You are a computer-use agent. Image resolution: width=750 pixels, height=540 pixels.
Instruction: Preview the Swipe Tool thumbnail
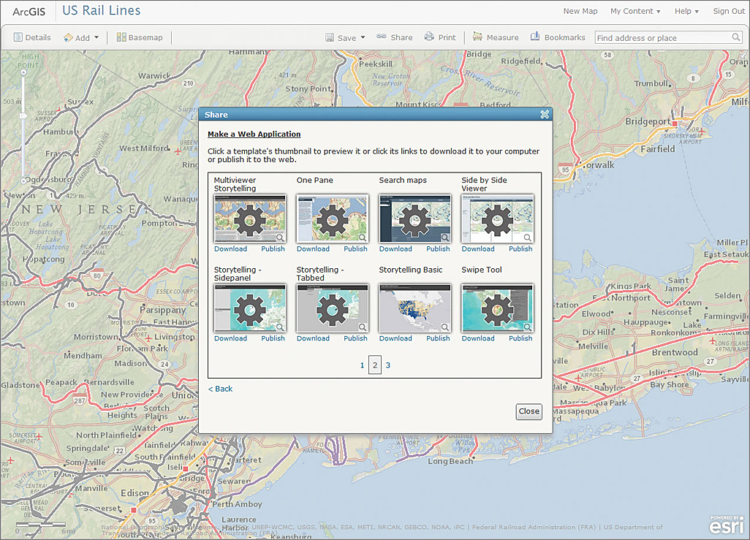tap(498, 308)
